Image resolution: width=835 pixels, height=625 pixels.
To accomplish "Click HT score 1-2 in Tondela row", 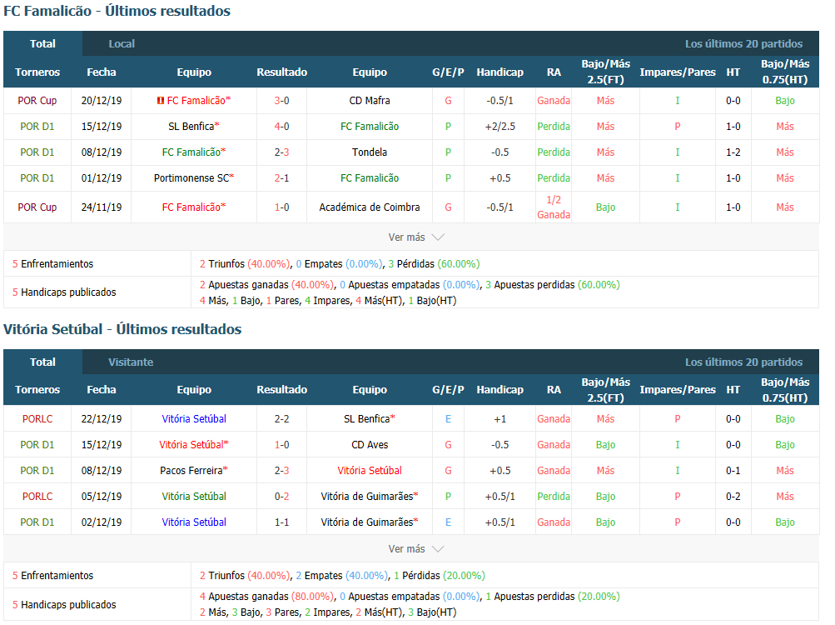I will pos(733,152).
